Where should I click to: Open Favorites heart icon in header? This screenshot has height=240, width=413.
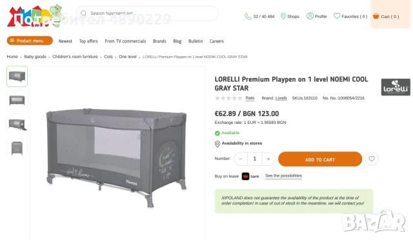point(337,16)
